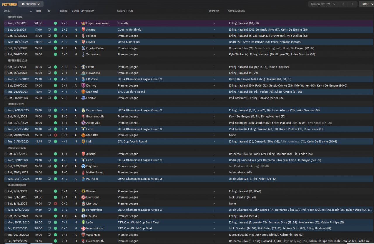The width and height of the screenshot is (374, 244).
Task: Click the Newcastle club badge
Action: [x=83, y=73]
